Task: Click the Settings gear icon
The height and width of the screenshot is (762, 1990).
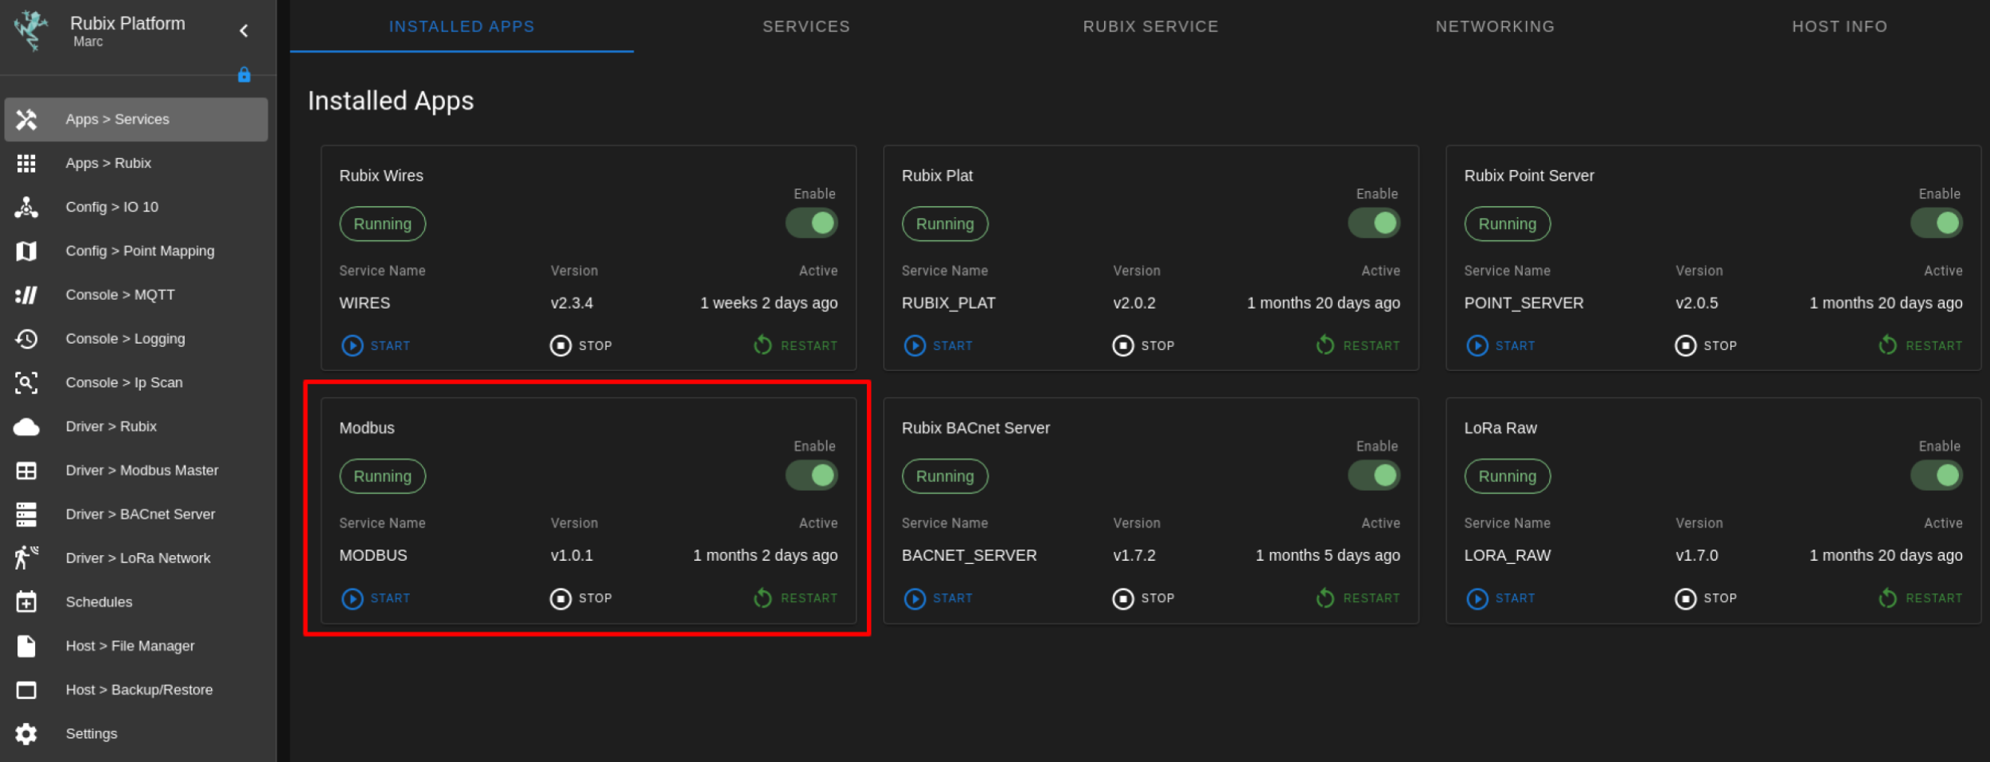Action: coord(26,734)
